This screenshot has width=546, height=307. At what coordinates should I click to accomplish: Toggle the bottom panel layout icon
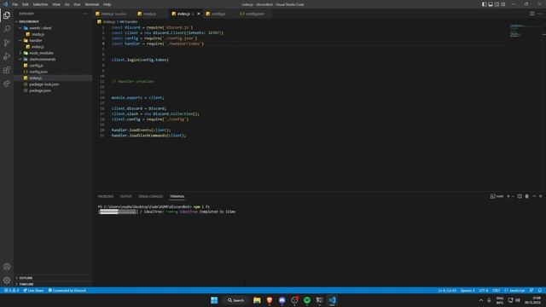pyautogui.click(x=491, y=4)
